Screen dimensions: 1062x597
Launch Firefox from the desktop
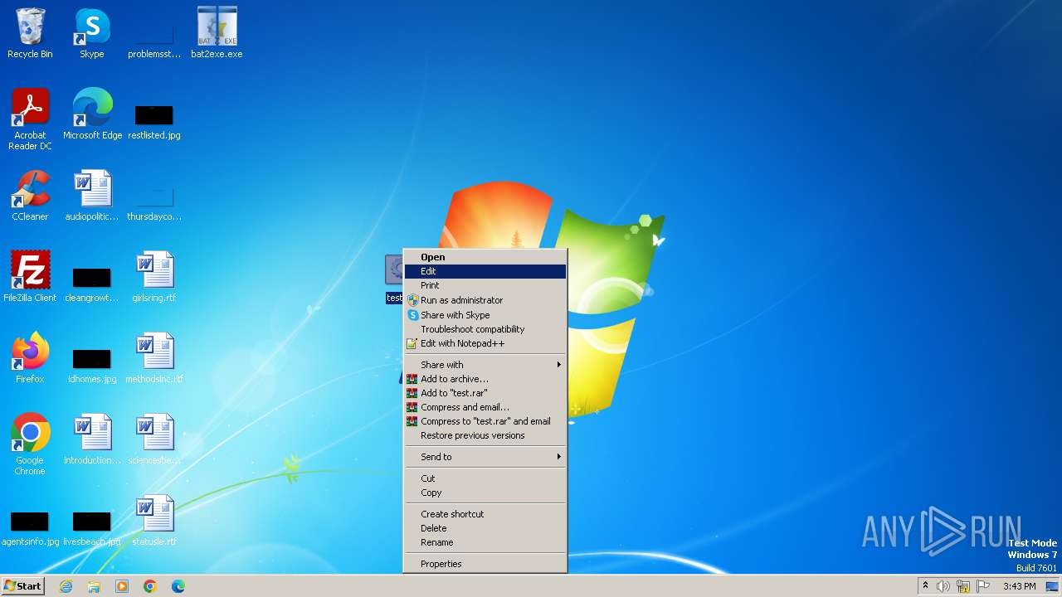coord(30,358)
